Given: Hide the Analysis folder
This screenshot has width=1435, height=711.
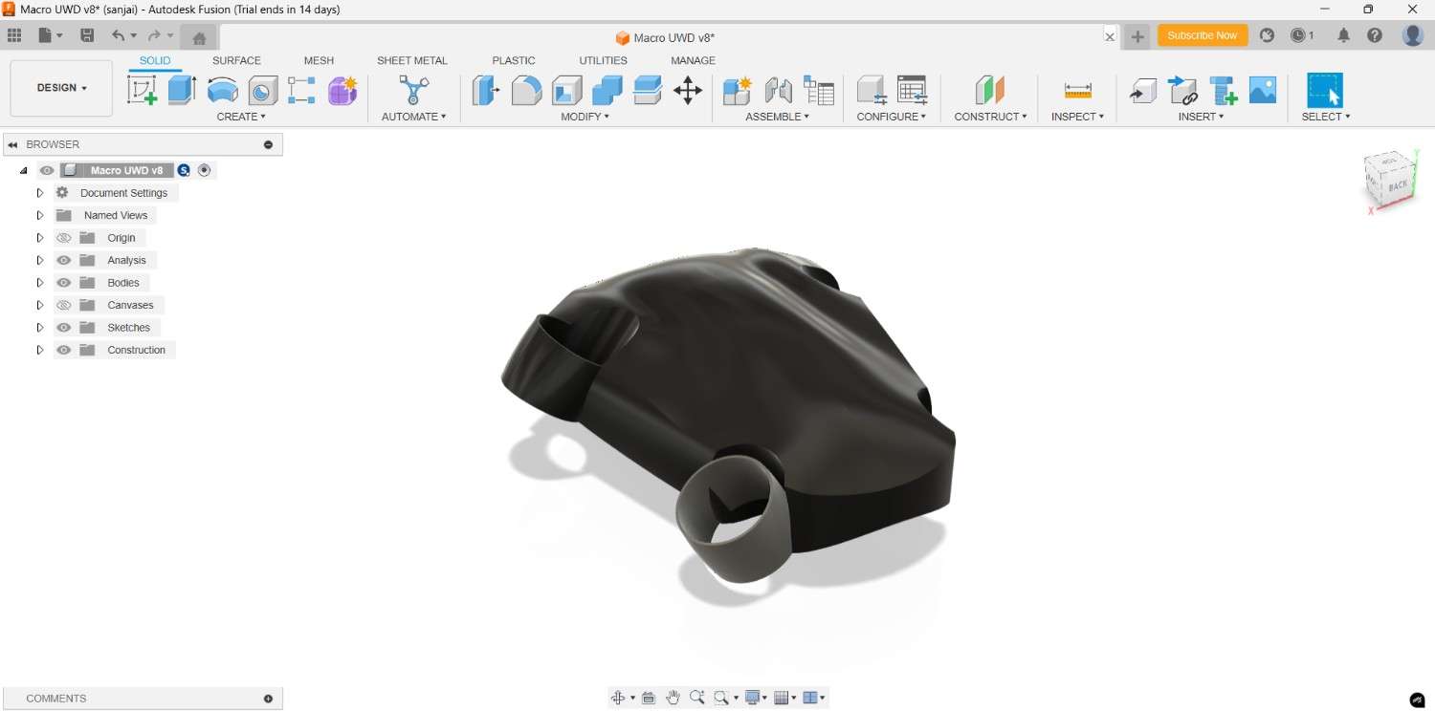Looking at the screenshot, I should [x=64, y=260].
